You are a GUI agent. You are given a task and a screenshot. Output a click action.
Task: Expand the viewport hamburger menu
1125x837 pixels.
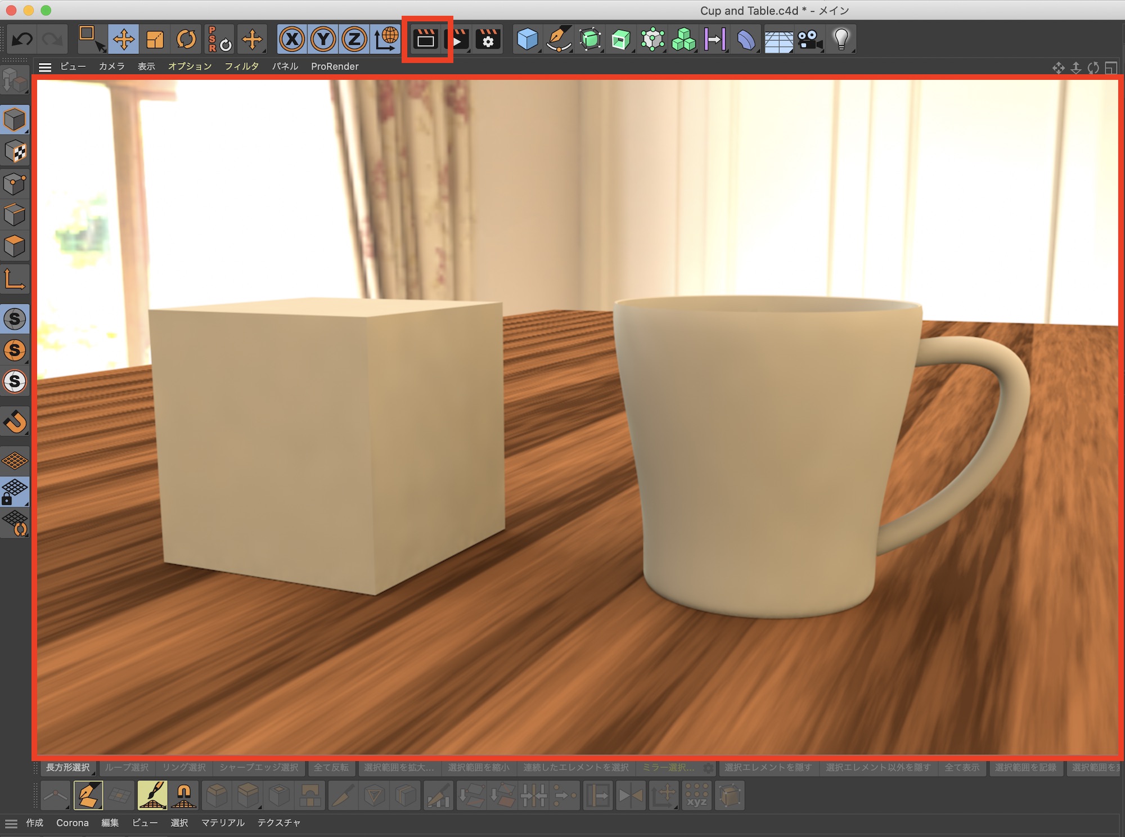pyautogui.click(x=45, y=67)
